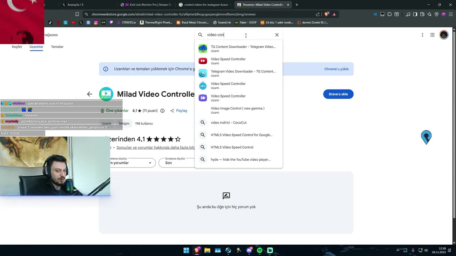The height and width of the screenshot is (256, 456).
Task: Click the Brave Rewards triangle icon
Action: (x=334, y=14)
